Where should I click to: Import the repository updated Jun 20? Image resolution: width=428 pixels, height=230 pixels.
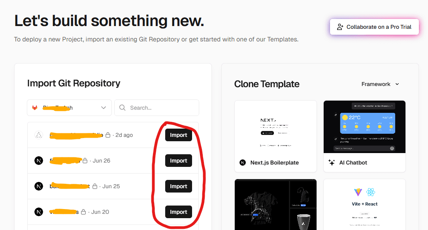178,211
